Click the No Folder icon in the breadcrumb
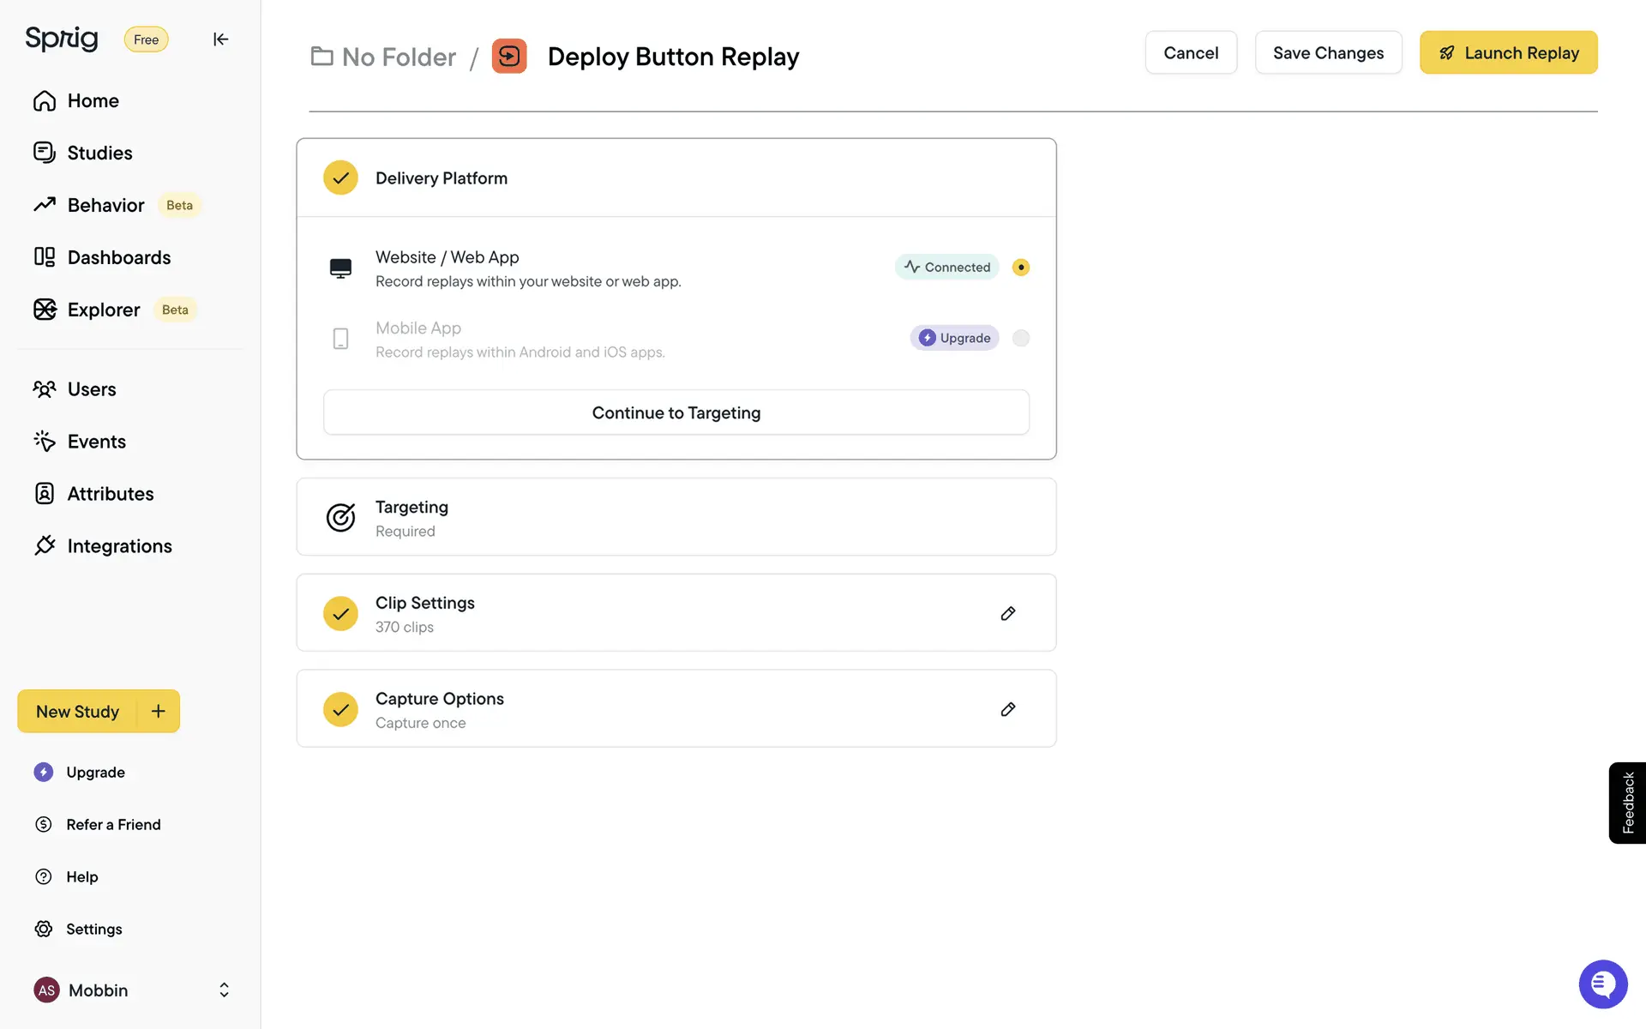The image size is (1646, 1029). click(322, 57)
